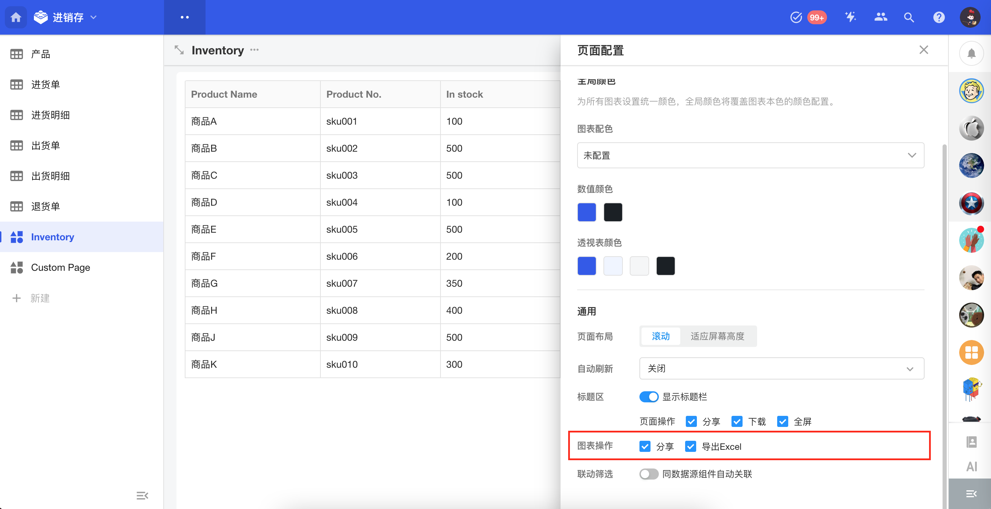The image size is (991, 509).
Task: Open notification bell in right rail
Action: click(x=971, y=54)
